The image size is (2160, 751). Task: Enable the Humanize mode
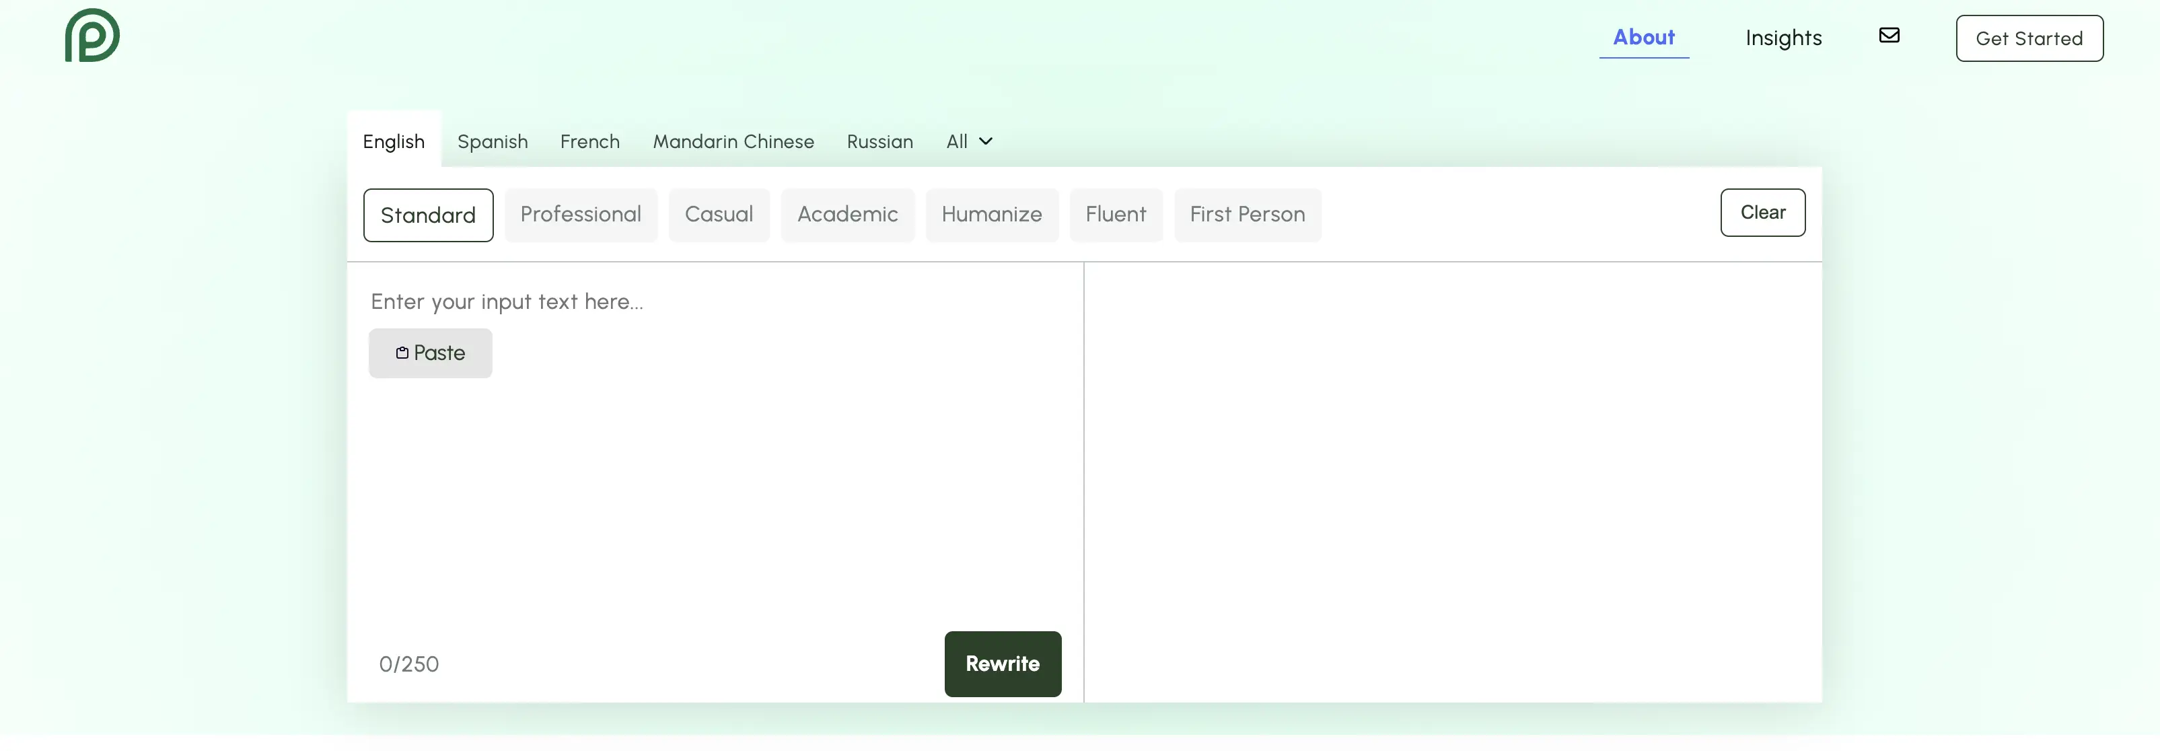991,215
